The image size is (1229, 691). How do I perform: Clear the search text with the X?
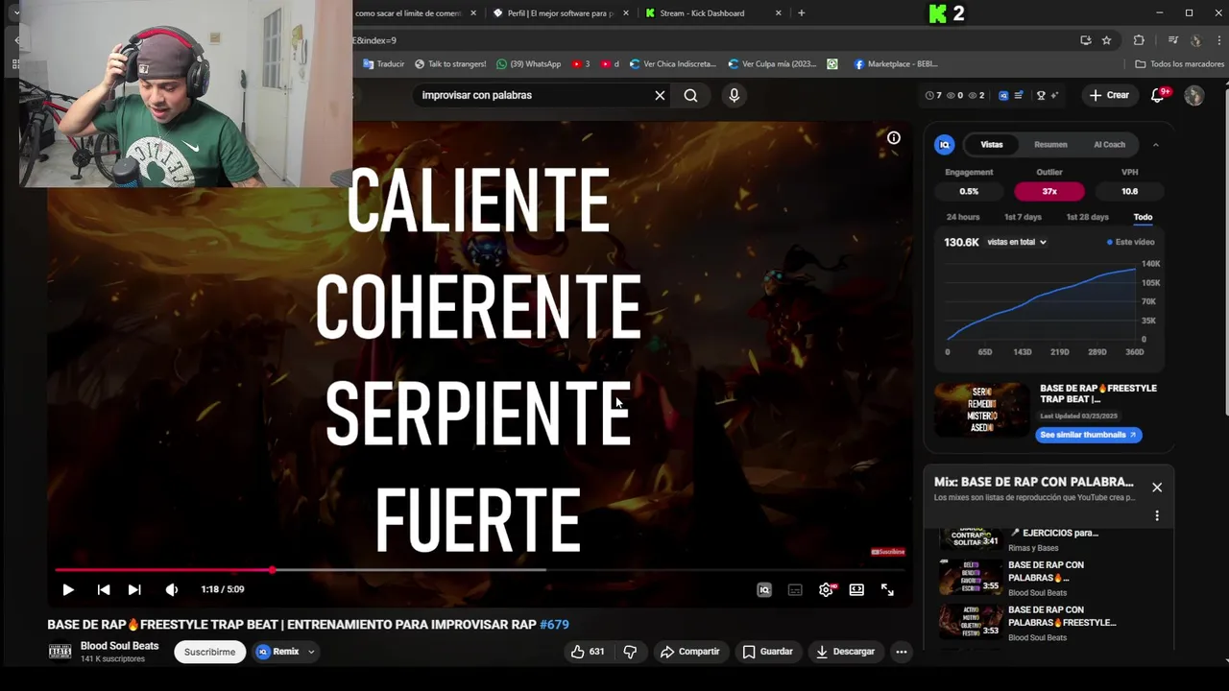pos(660,95)
